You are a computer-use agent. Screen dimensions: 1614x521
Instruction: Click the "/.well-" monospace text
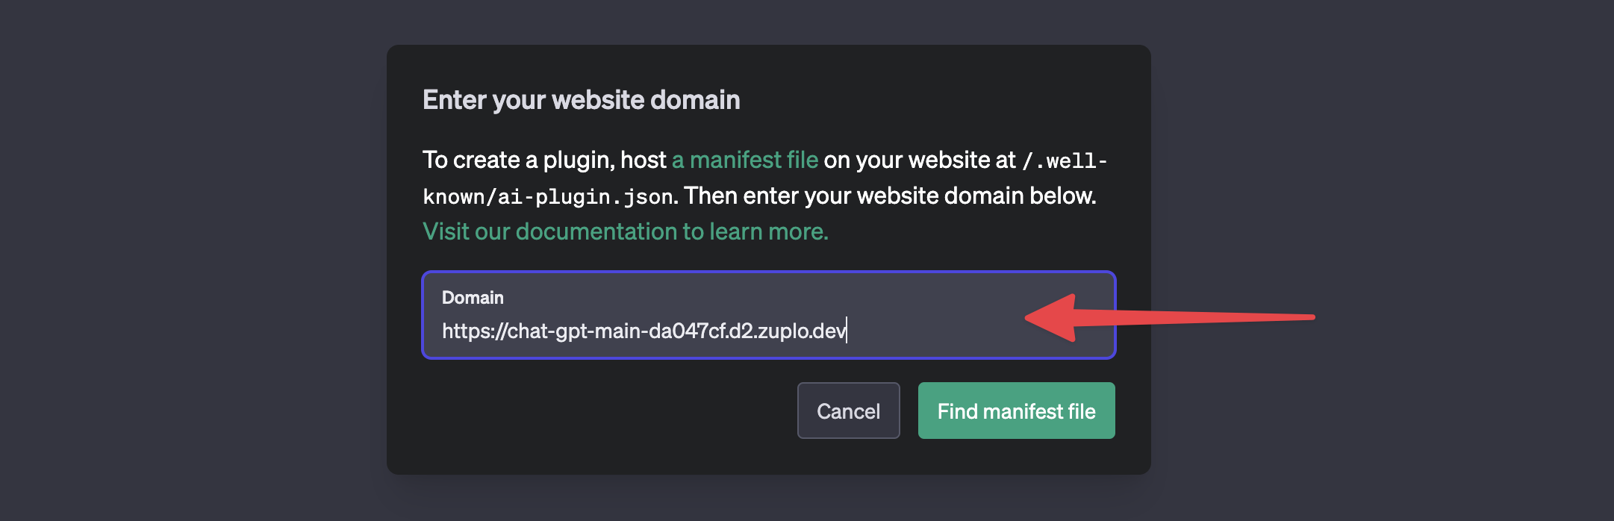(1065, 160)
